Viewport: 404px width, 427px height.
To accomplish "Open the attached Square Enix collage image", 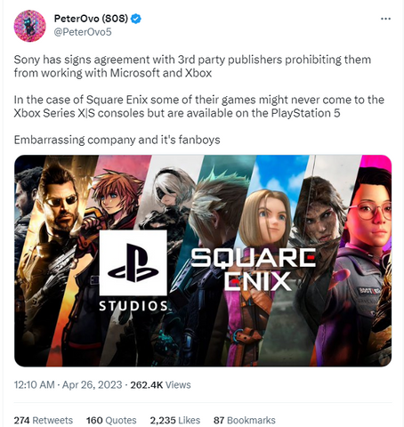I will (203, 261).
